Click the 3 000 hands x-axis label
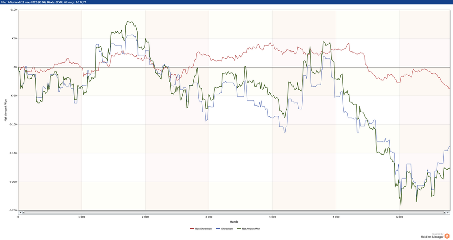 pos(209,217)
